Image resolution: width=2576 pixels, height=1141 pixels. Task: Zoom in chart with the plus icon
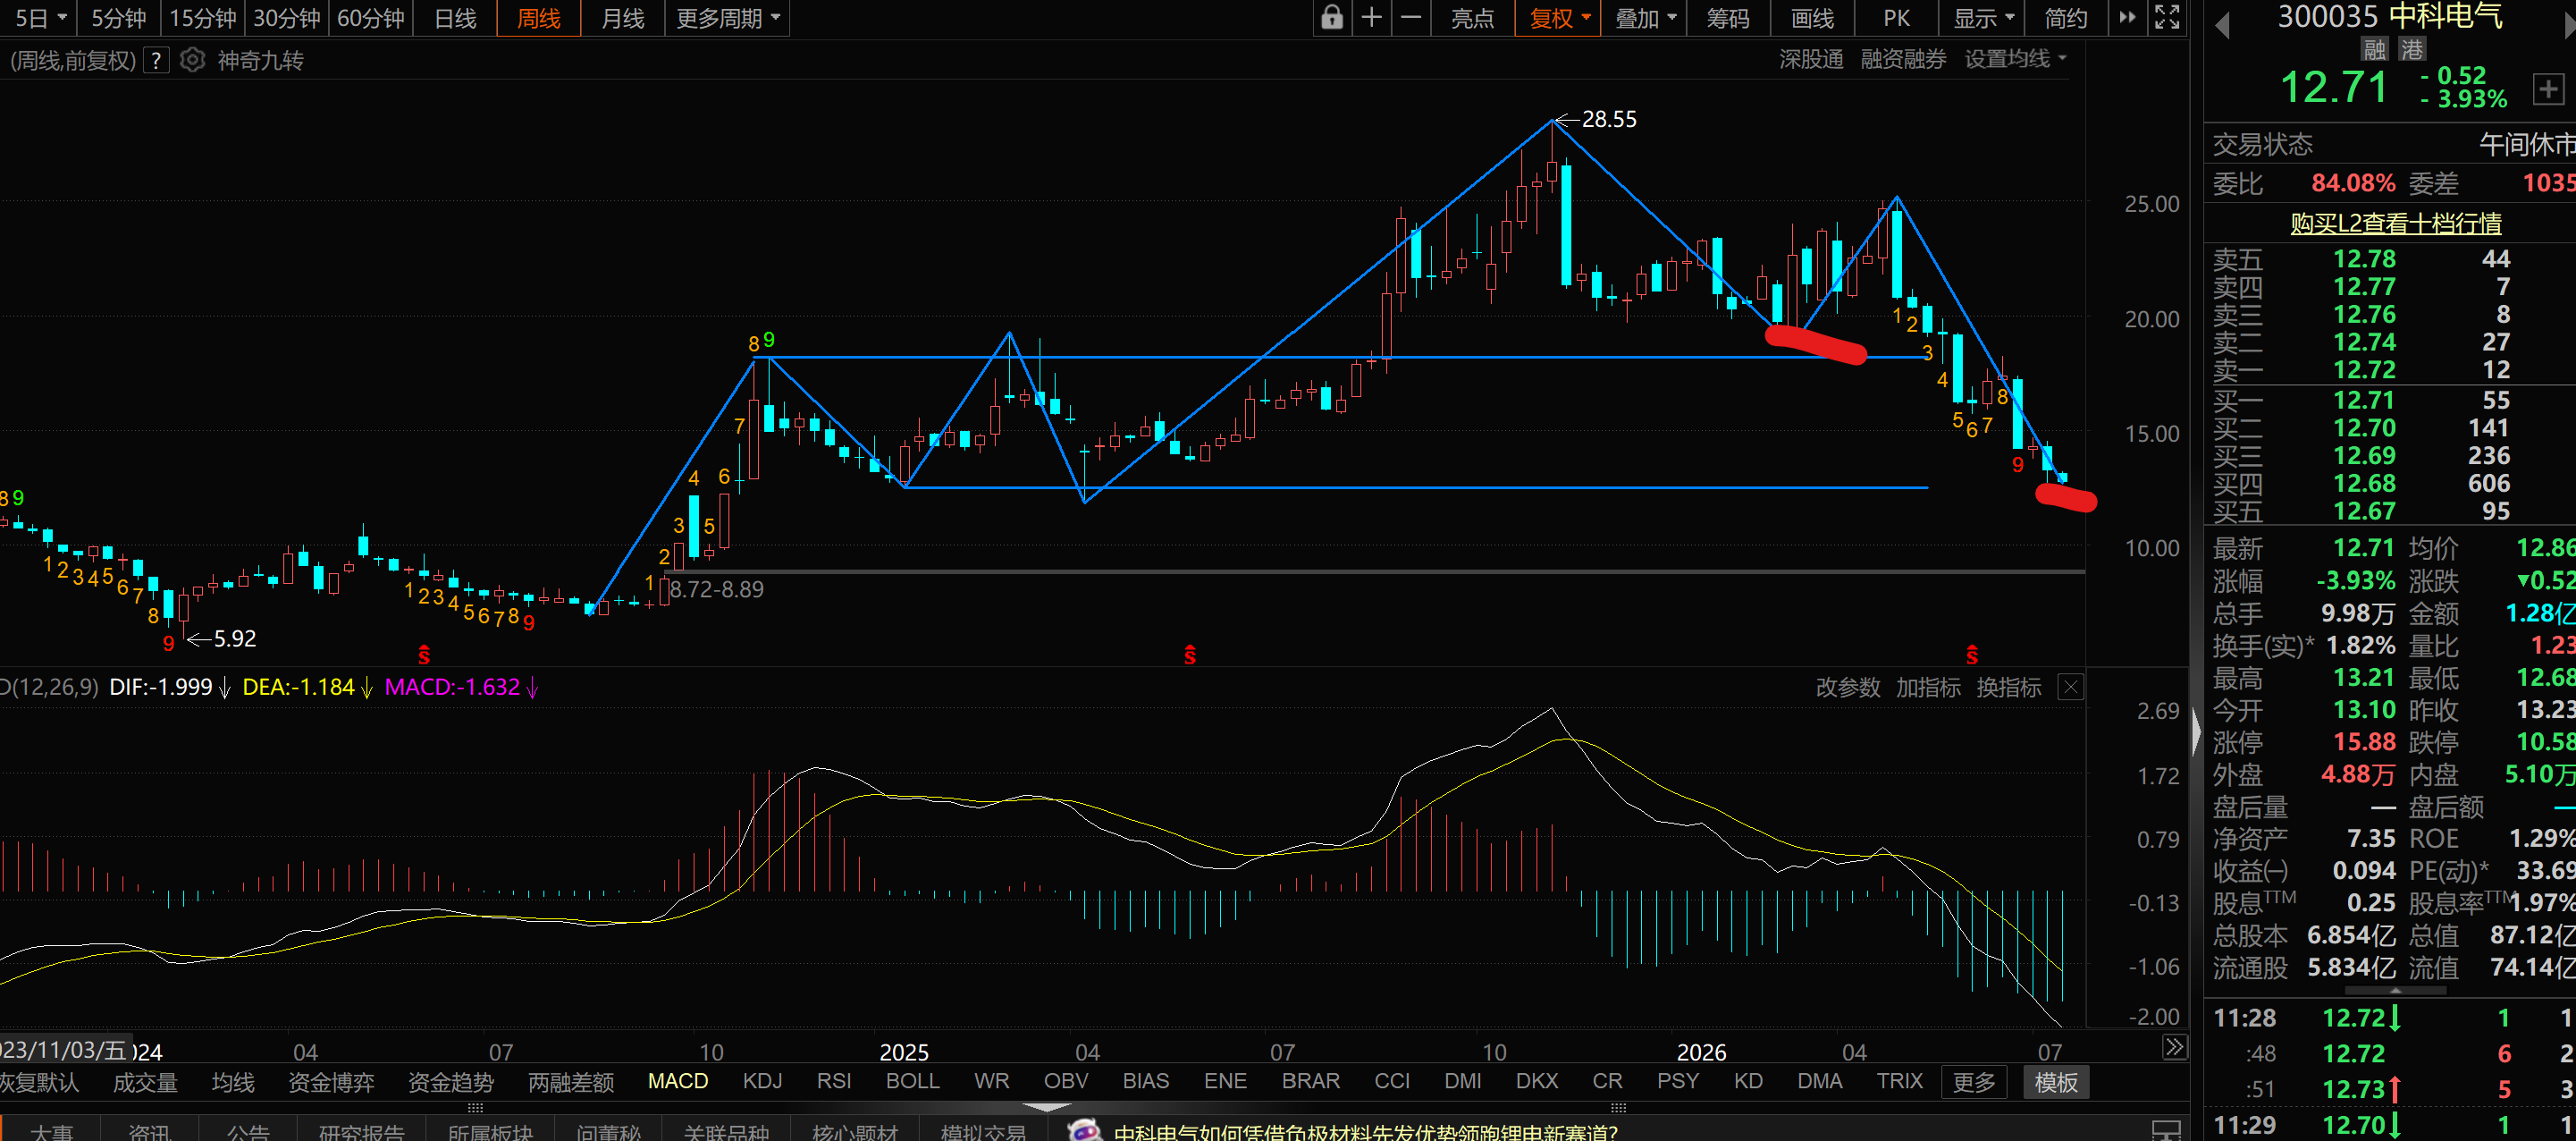pos(1372,18)
